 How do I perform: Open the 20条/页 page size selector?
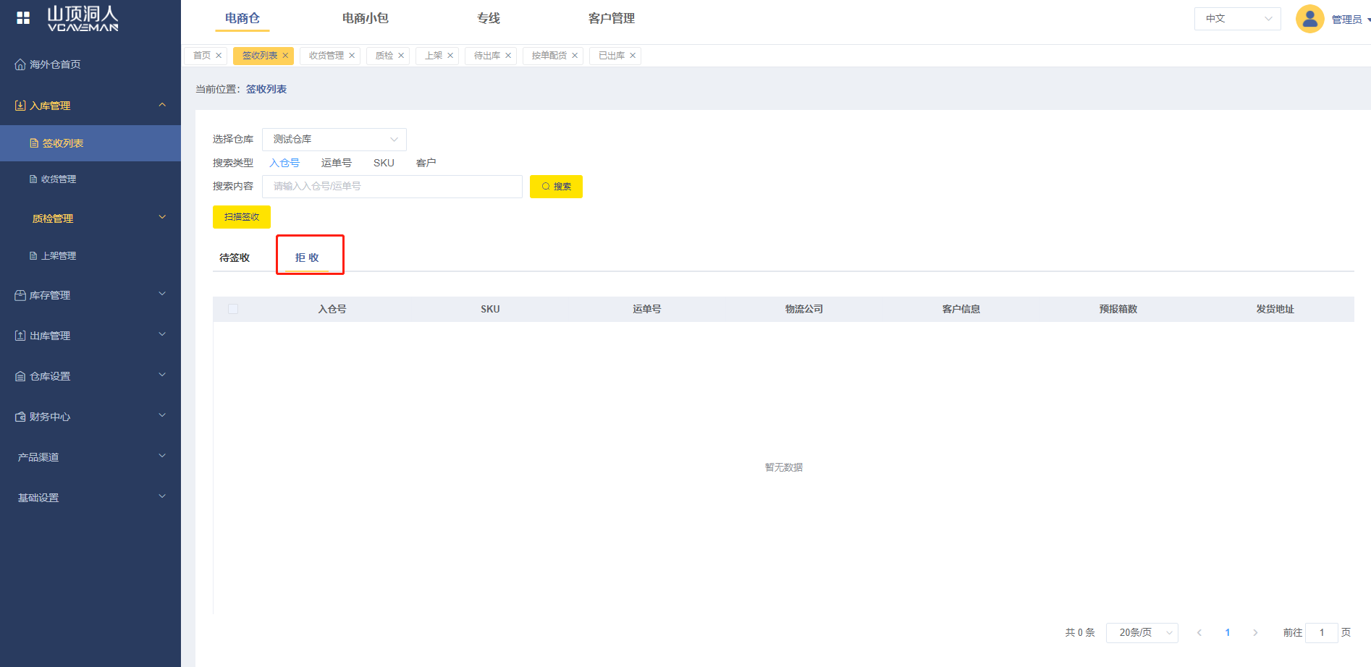click(x=1142, y=633)
